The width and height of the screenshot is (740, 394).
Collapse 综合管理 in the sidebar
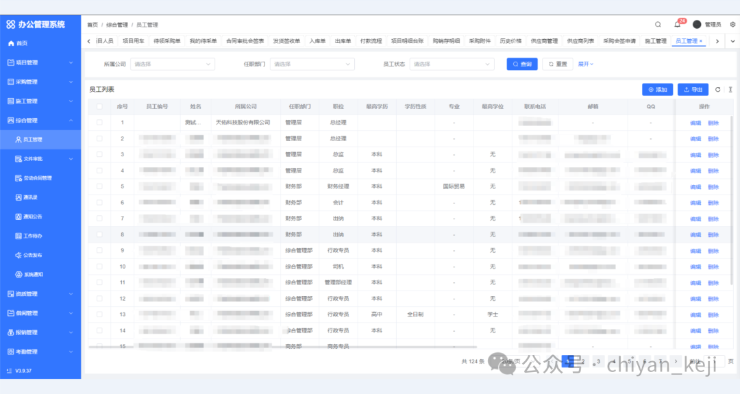(x=40, y=121)
